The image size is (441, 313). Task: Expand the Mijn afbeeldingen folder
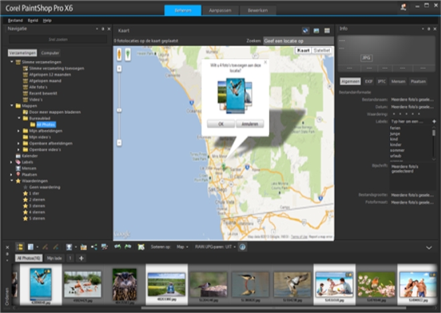tap(19, 131)
